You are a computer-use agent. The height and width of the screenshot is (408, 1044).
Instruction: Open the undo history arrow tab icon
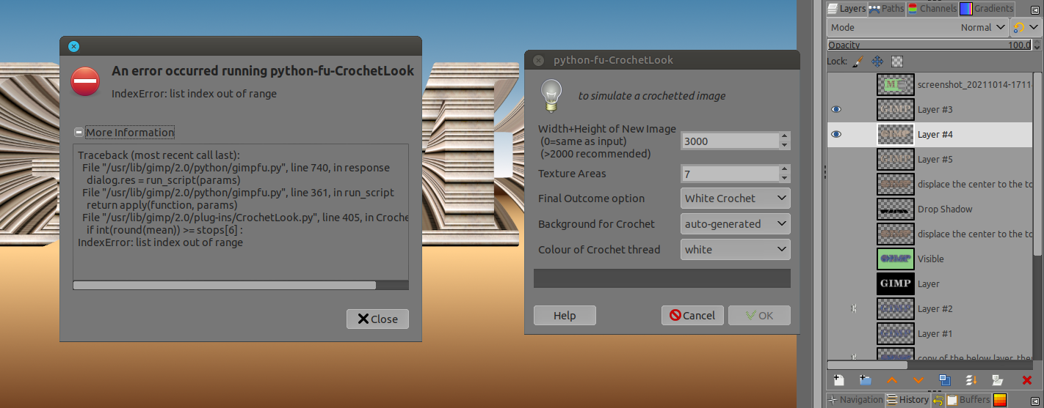[938, 400]
